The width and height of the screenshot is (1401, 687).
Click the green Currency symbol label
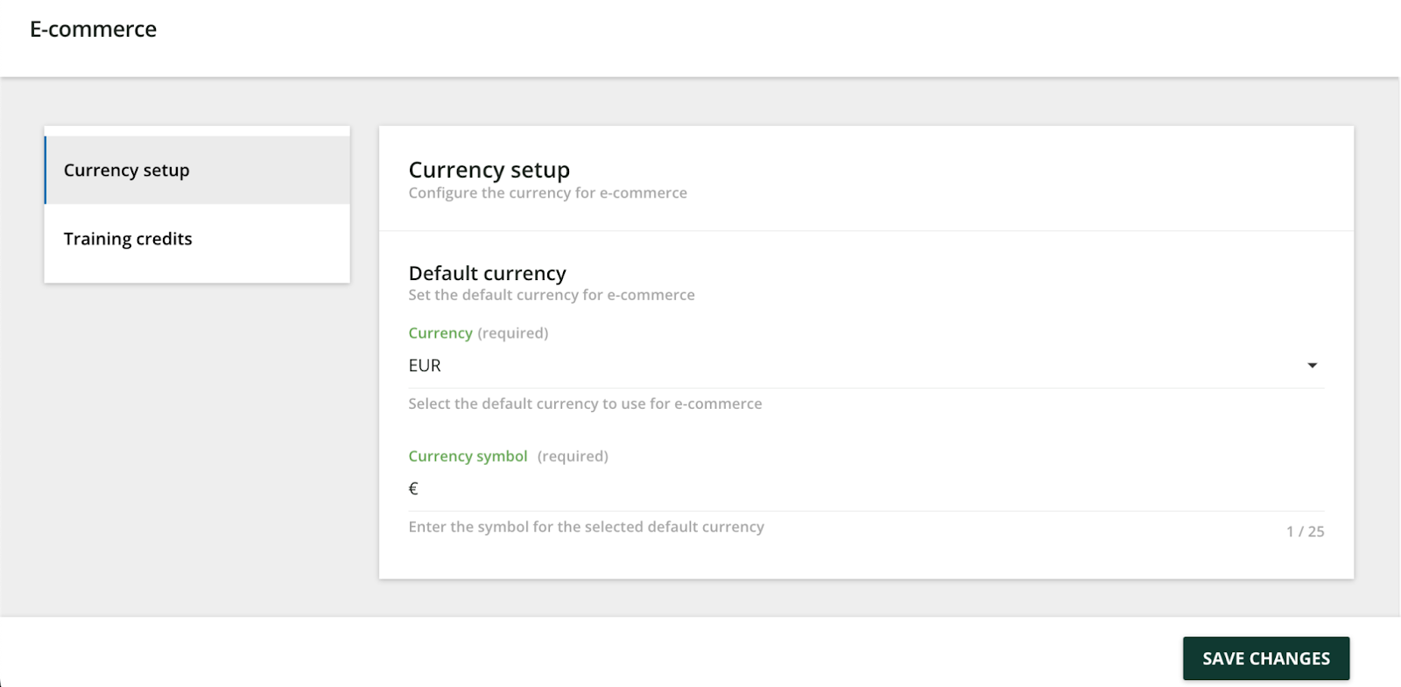tap(468, 456)
